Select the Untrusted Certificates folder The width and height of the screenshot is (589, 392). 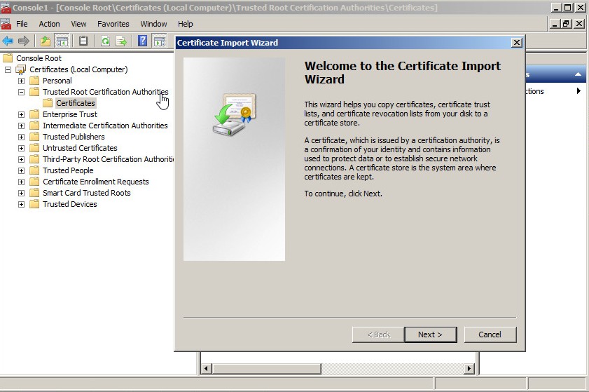(79, 148)
